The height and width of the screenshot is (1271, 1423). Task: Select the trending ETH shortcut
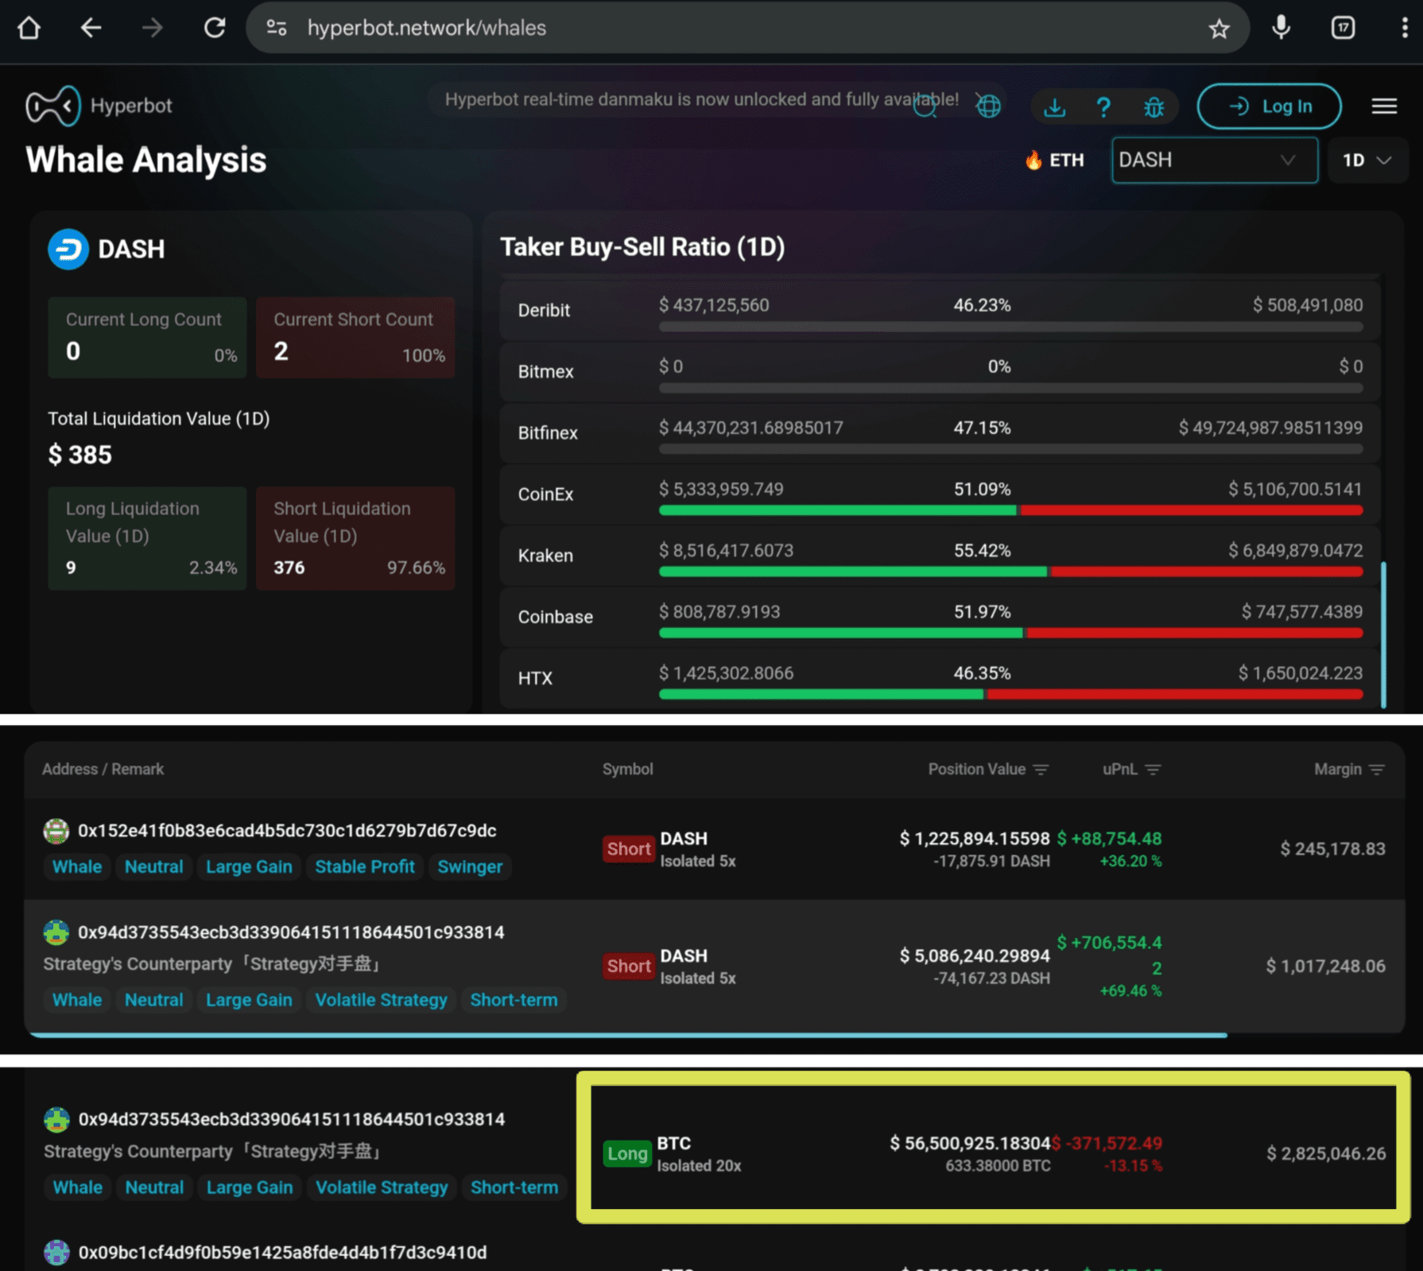(1055, 161)
